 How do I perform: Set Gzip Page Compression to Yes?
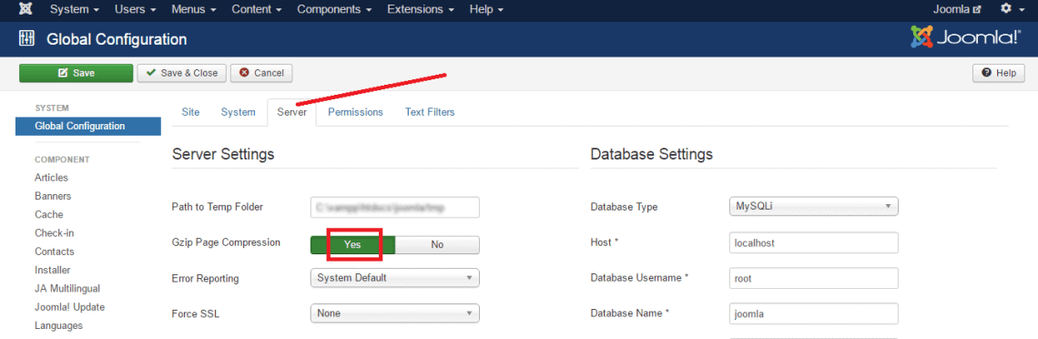tap(353, 244)
